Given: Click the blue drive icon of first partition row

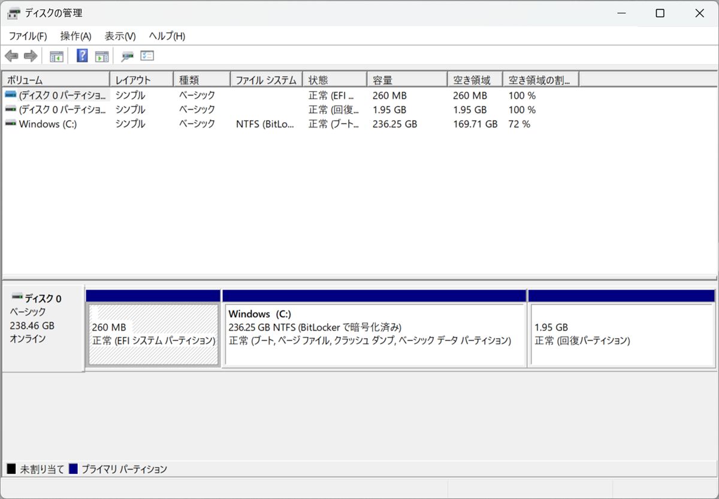Looking at the screenshot, I should (11, 95).
